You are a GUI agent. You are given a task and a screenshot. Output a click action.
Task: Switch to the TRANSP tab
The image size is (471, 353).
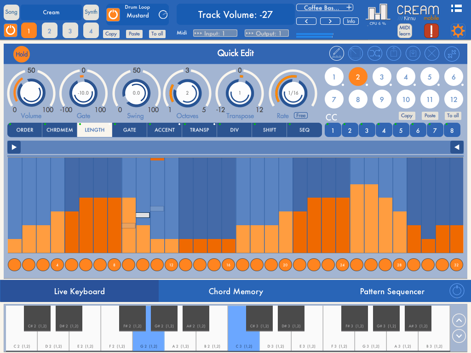200,130
